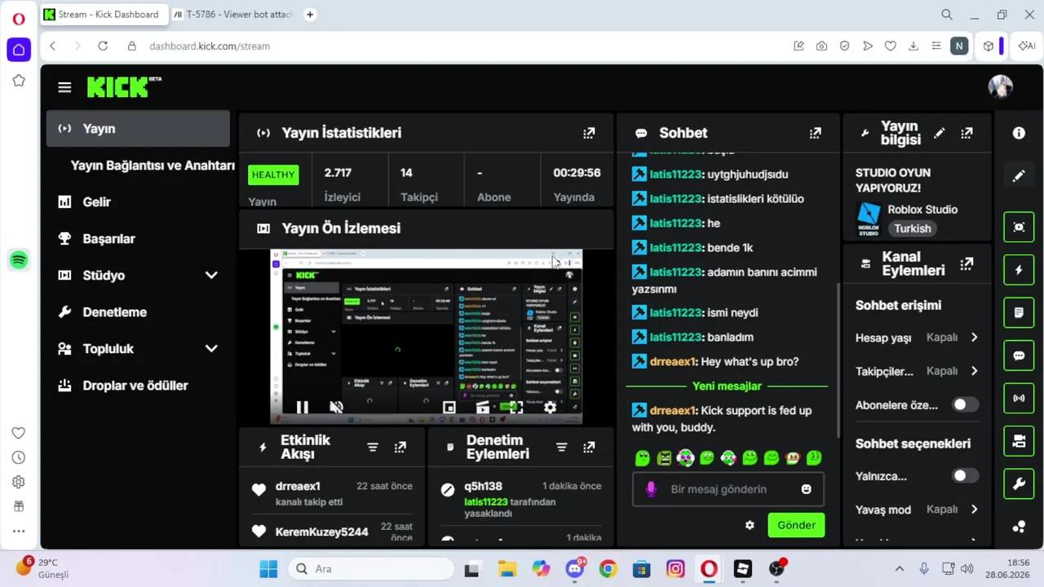Reload the dashboard page

tap(103, 46)
